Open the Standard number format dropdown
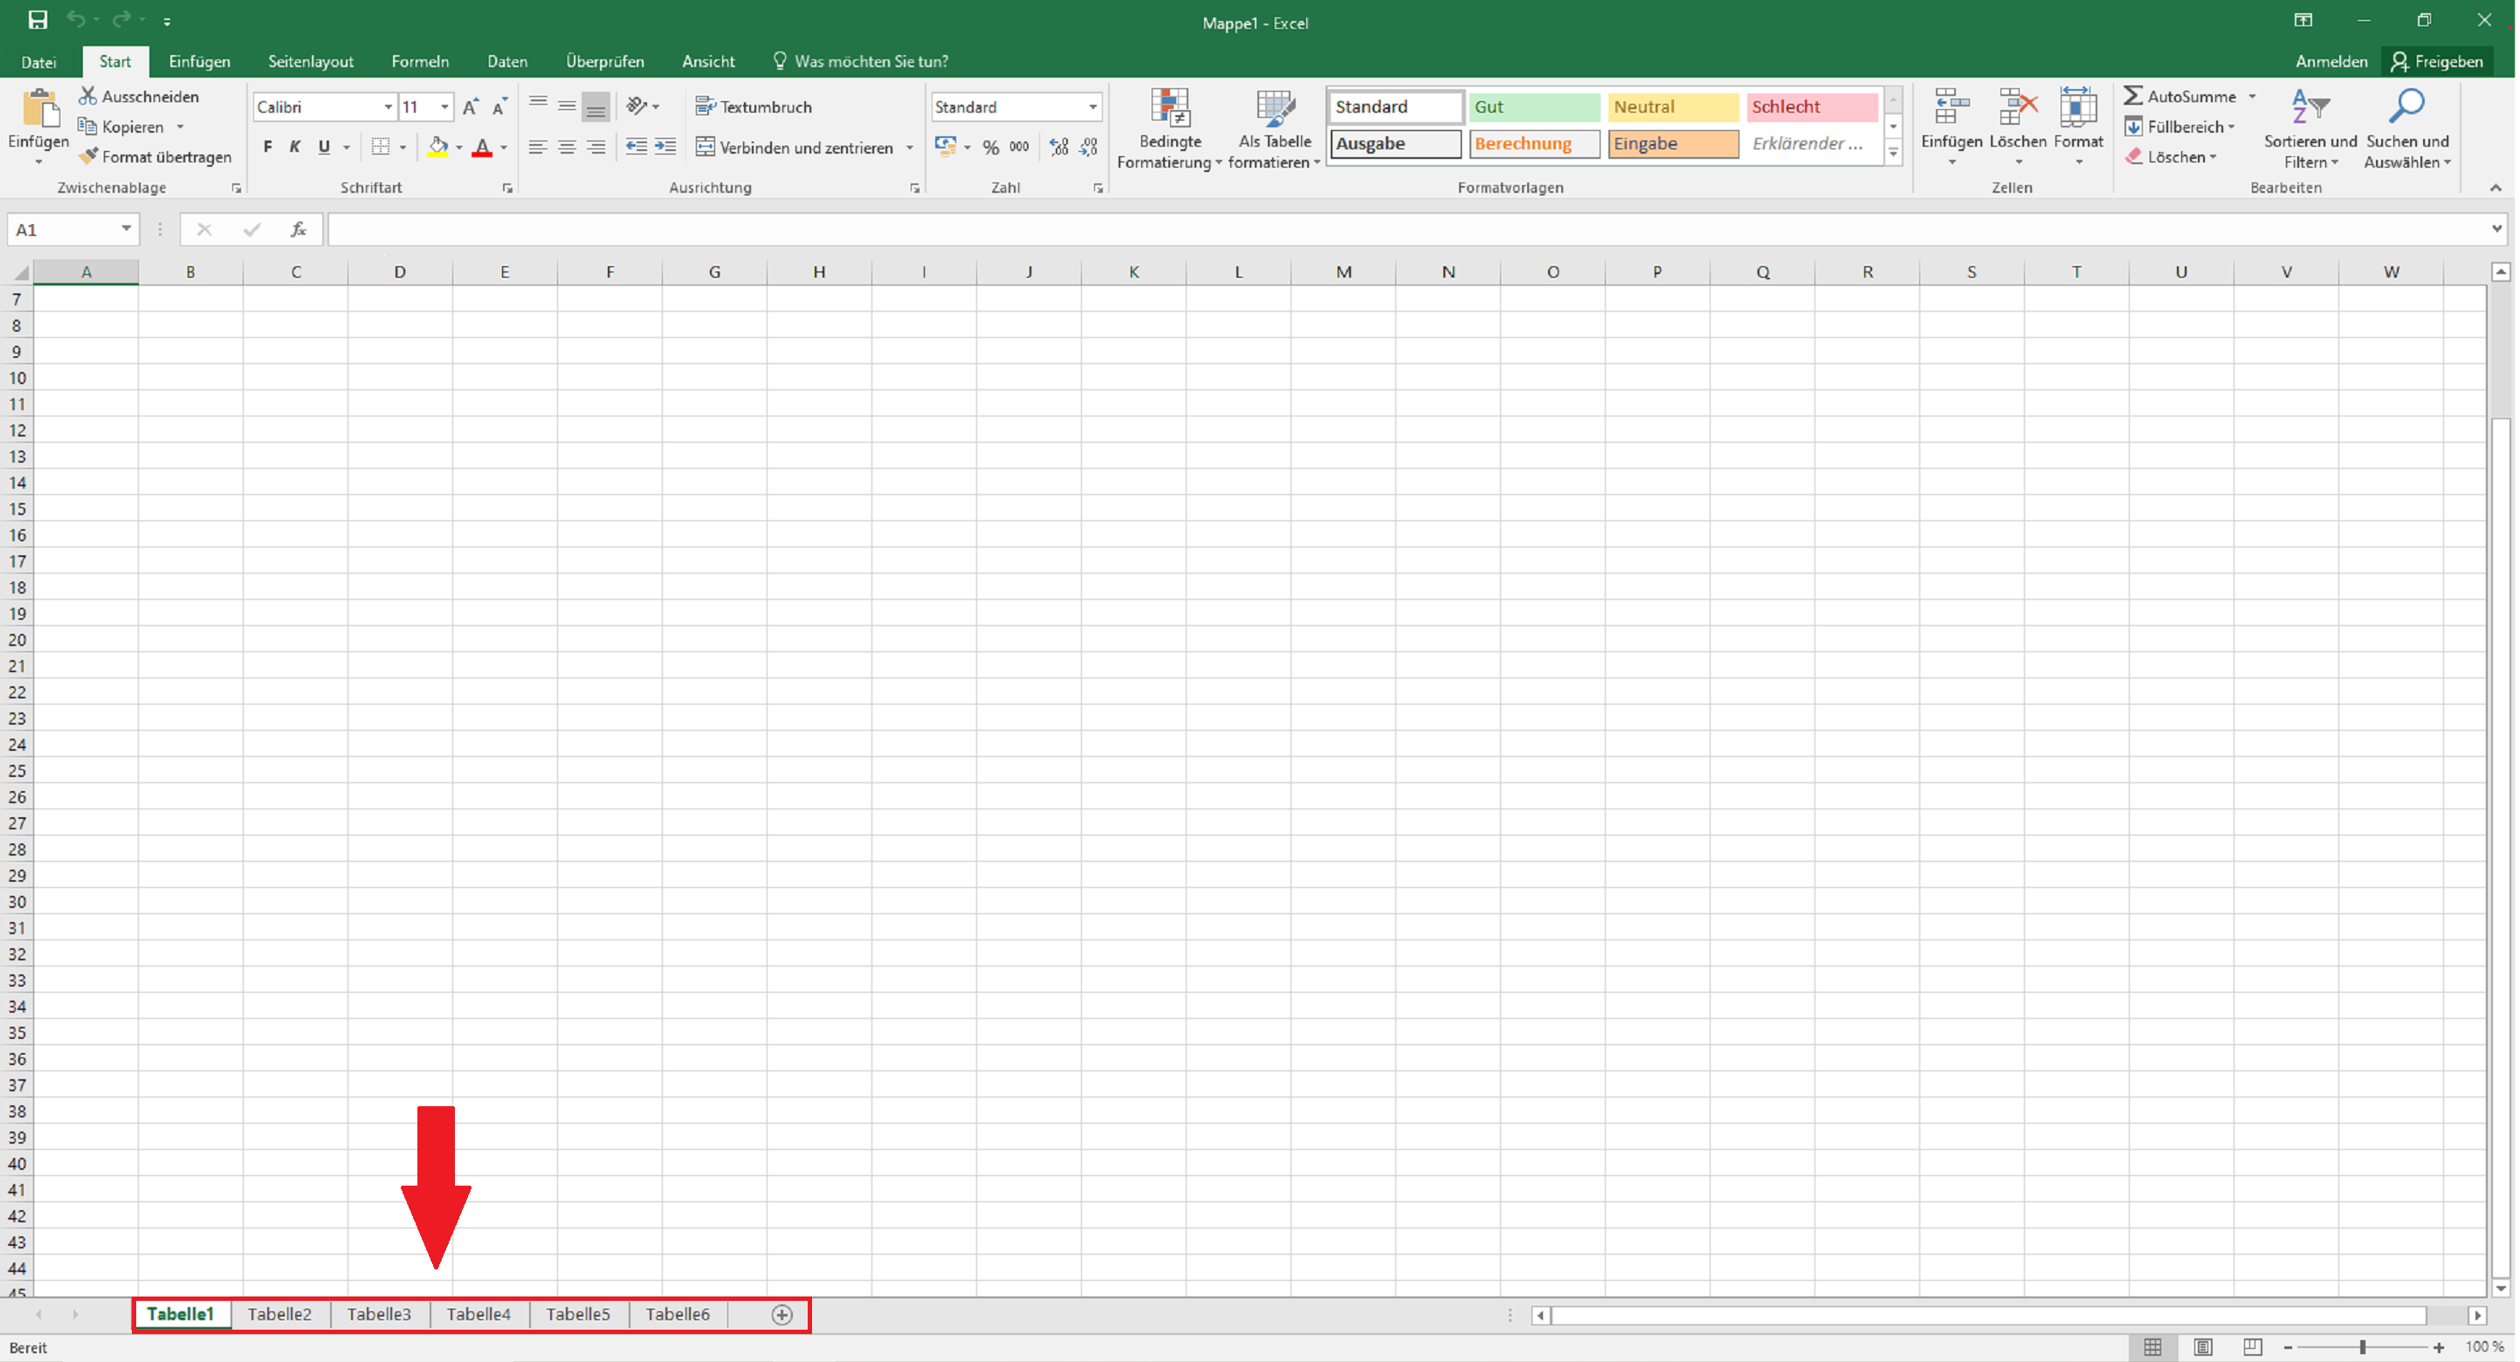 click(x=1091, y=107)
